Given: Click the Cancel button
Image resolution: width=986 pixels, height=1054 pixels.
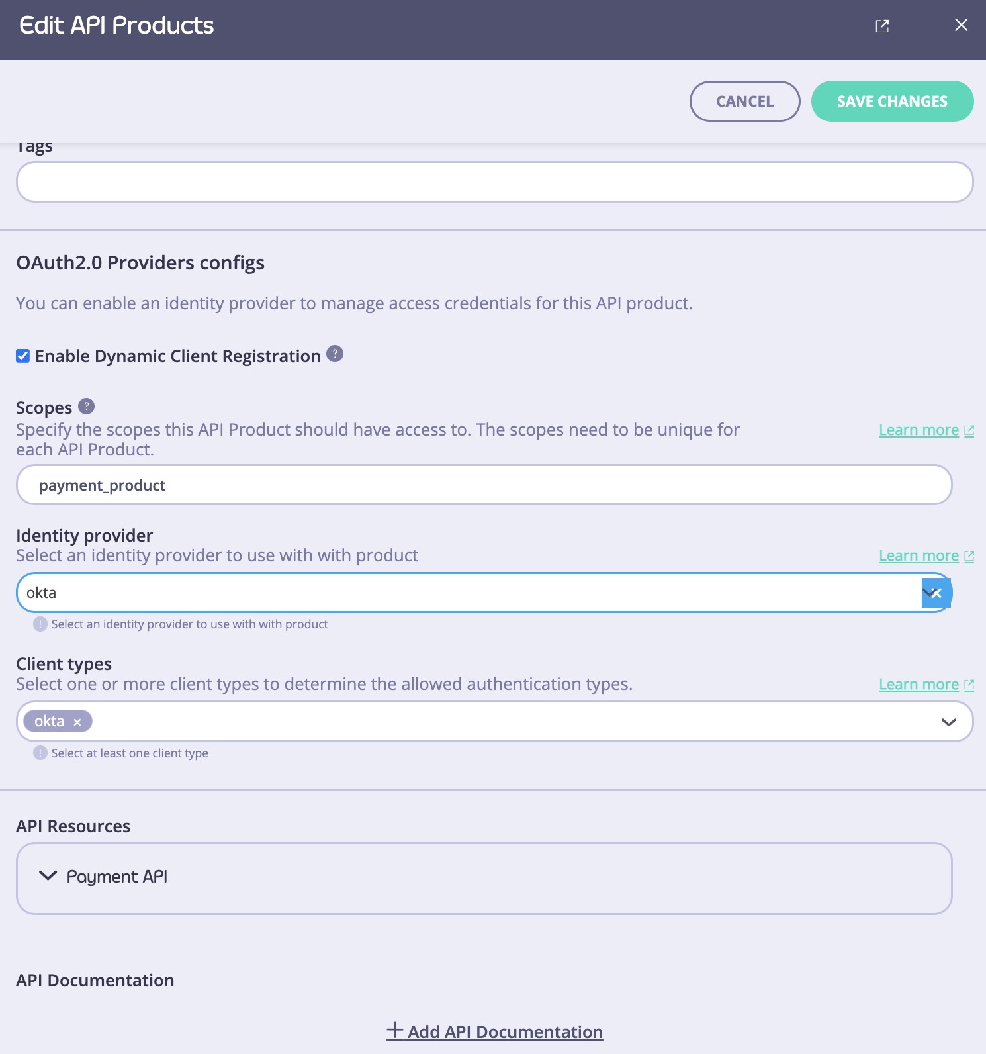Looking at the screenshot, I should (744, 101).
